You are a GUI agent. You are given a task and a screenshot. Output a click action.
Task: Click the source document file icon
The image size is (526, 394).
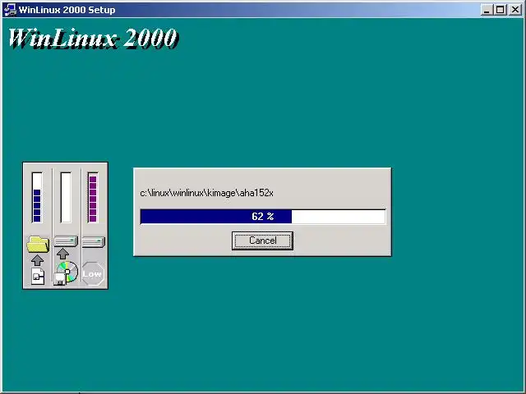coord(38,276)
